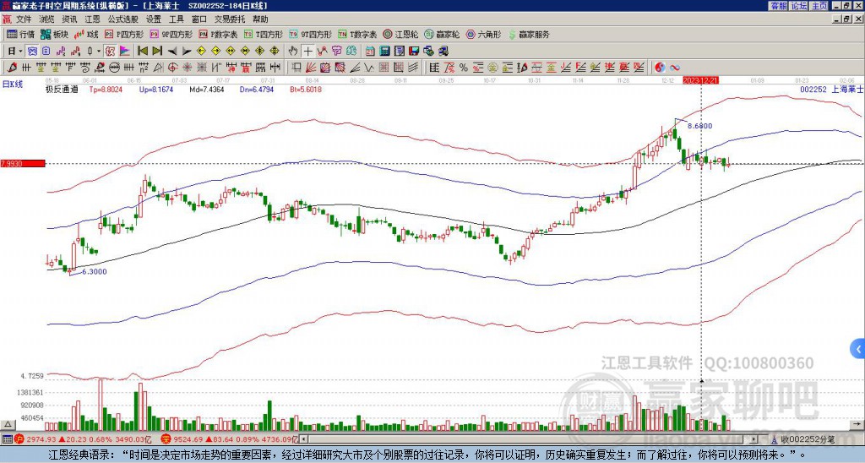Click the black right arrow icon

coord(187,52)
